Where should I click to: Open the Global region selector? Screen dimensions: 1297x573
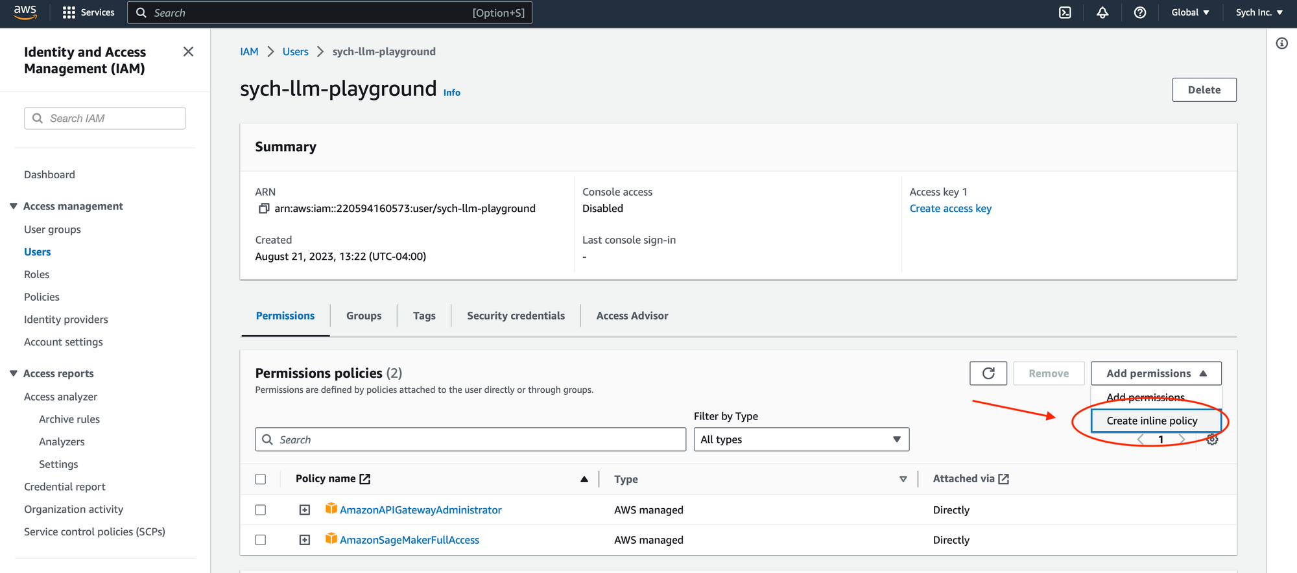point(1190,12)
